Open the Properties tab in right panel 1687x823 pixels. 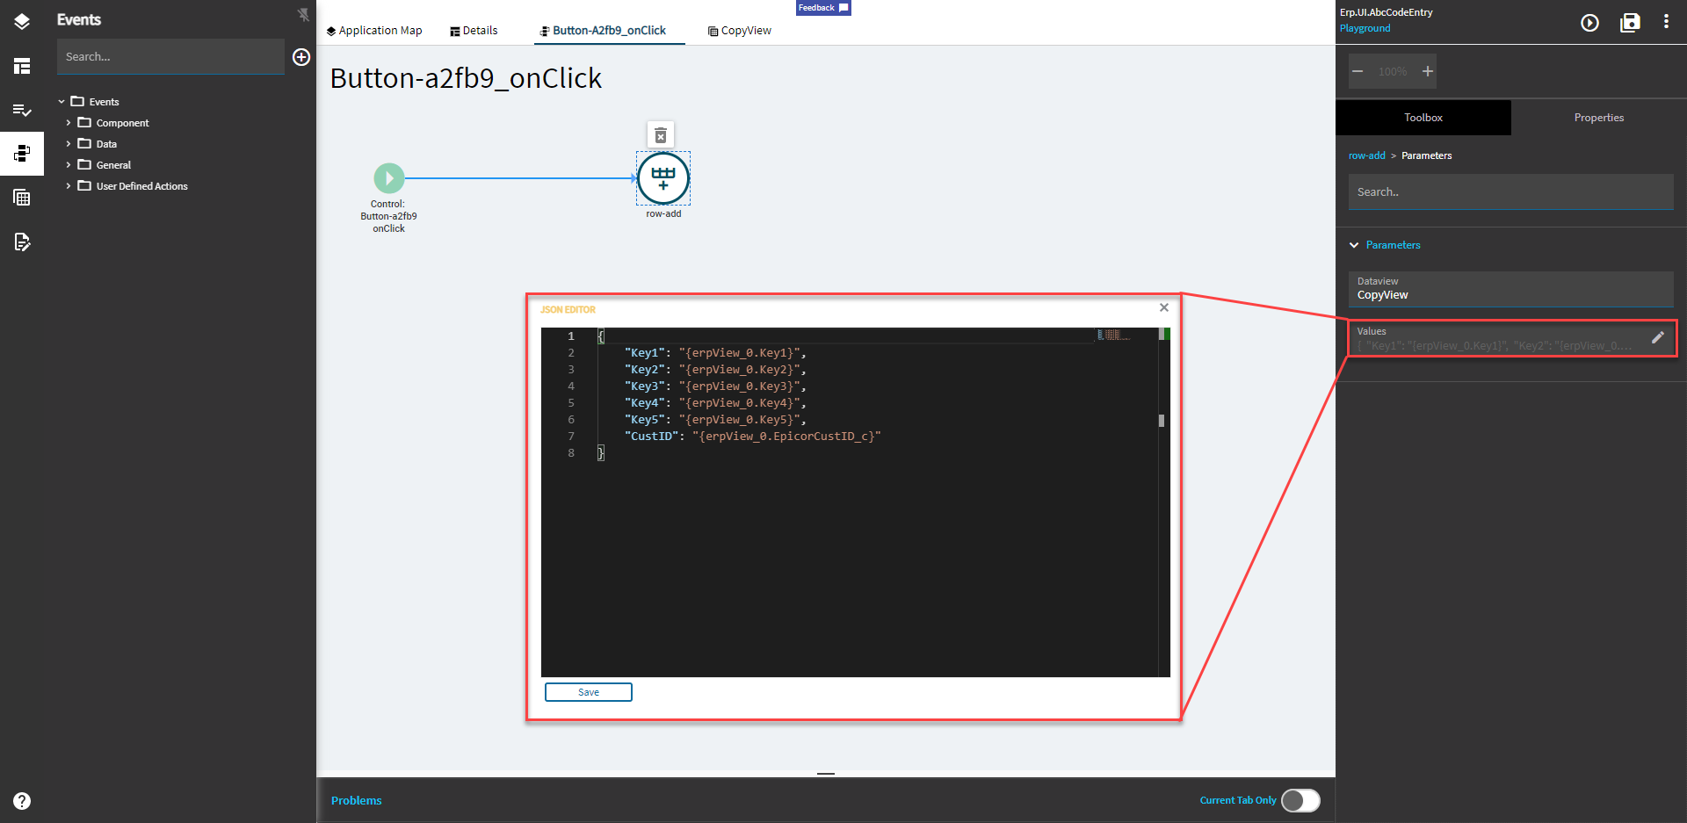pyautogui.click(x=1598, y=117)
